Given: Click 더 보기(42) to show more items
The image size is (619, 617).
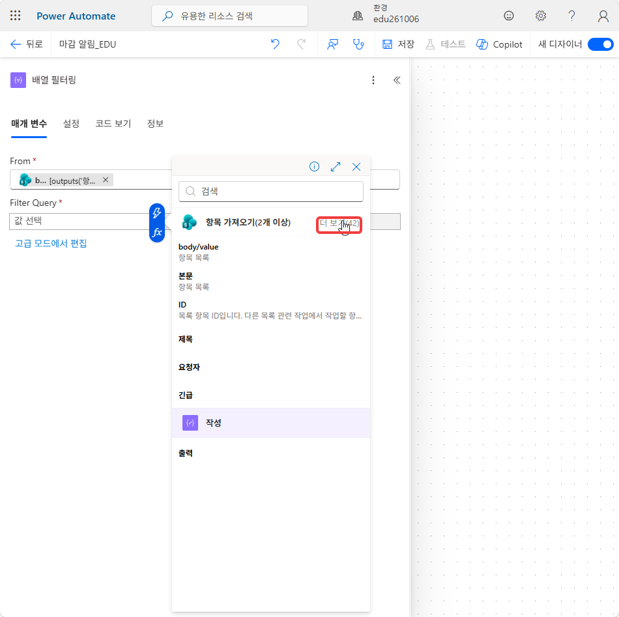Looking at the screenshot, I should pyautogui.click(x=339, y=223).
